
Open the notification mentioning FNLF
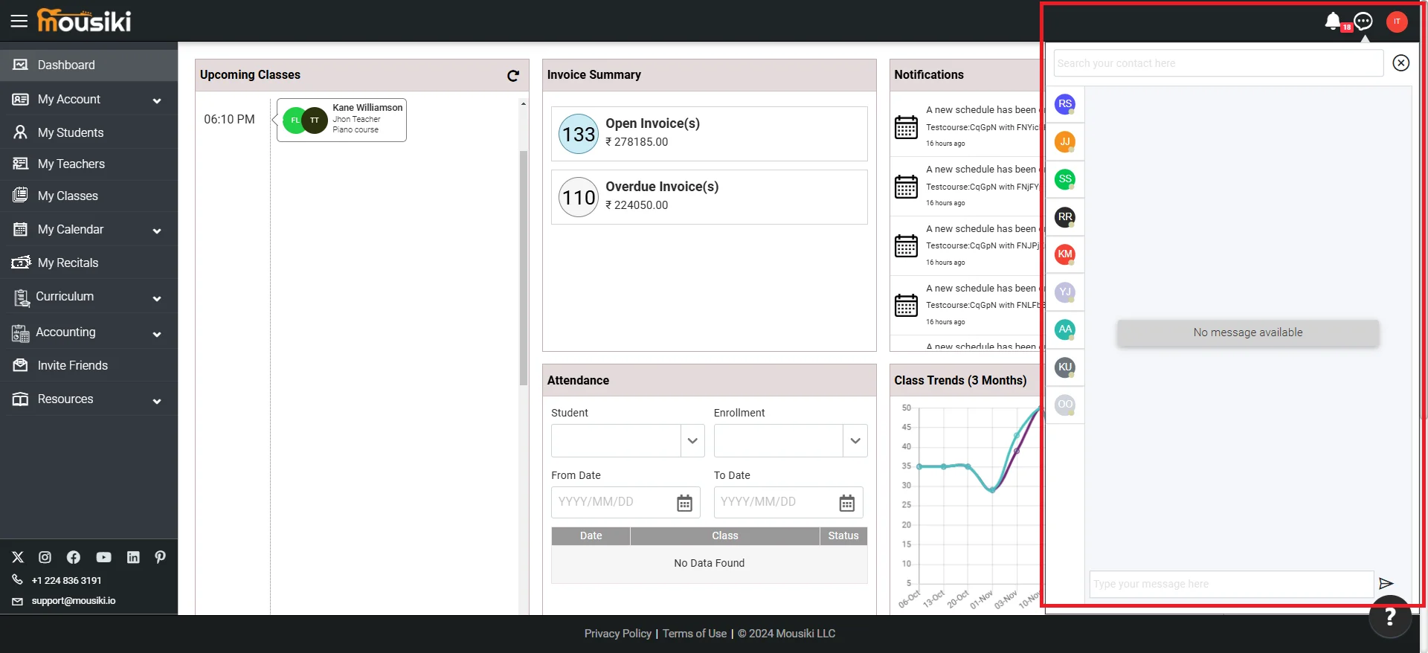point(968,305)
